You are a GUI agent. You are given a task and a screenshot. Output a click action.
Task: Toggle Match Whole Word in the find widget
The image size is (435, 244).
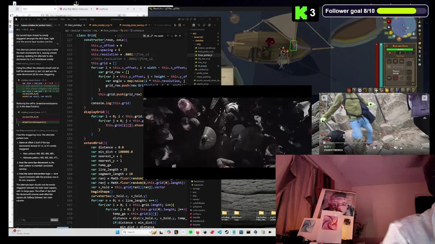(x=148, y=36)
